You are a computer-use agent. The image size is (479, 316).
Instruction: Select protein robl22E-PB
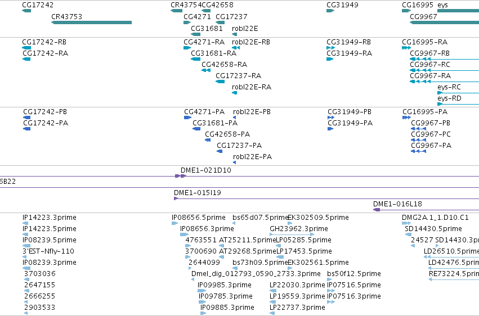[252, 112]
